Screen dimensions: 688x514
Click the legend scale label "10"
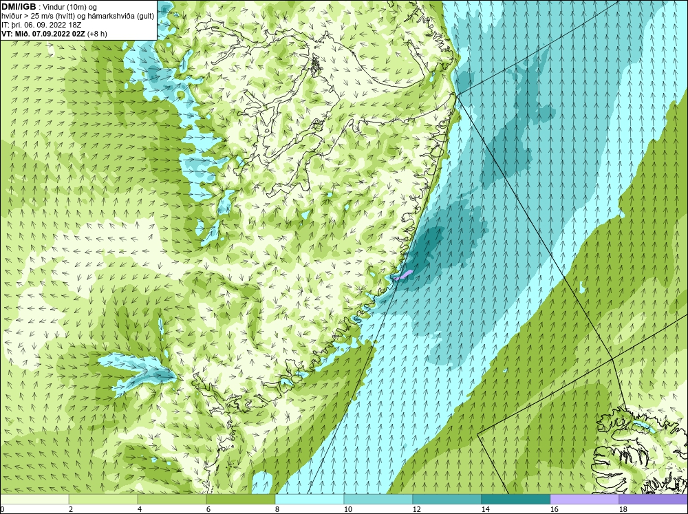(347, 509)
